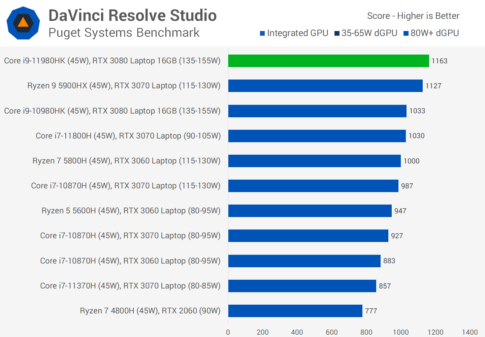Click the Core i7-11370H RTX 3070 (80-85W) label

[x=130, y=286]
